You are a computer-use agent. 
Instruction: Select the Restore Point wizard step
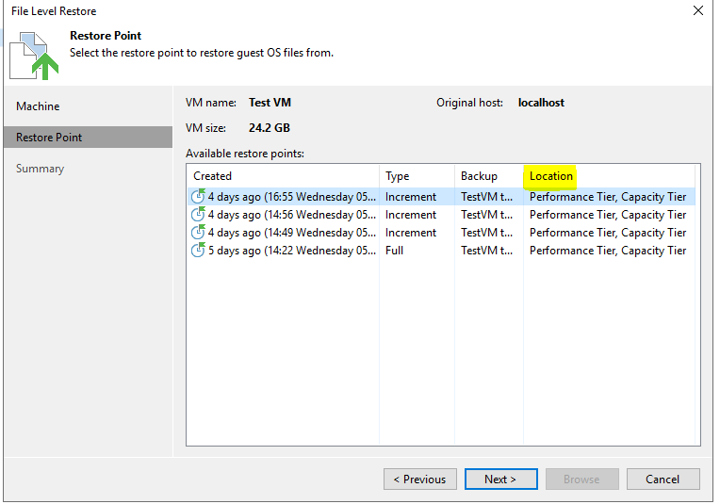pos(88,138)
